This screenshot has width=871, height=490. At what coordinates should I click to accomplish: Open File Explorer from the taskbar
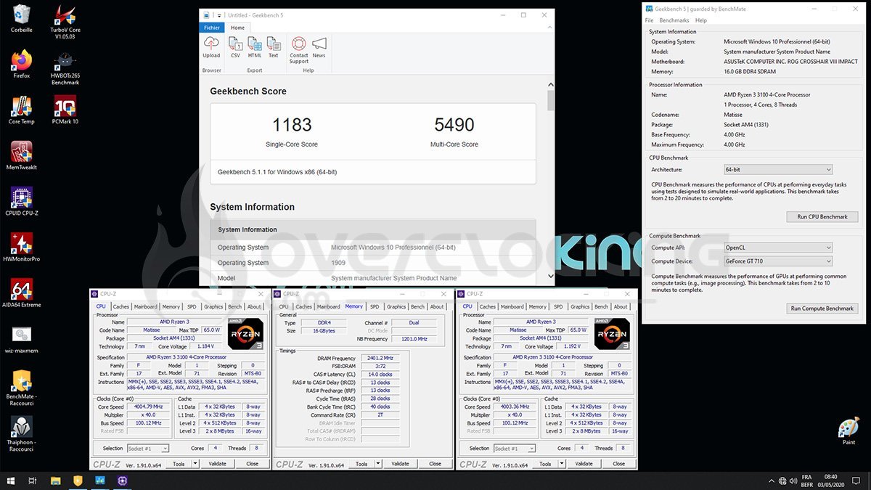point(56,481)
